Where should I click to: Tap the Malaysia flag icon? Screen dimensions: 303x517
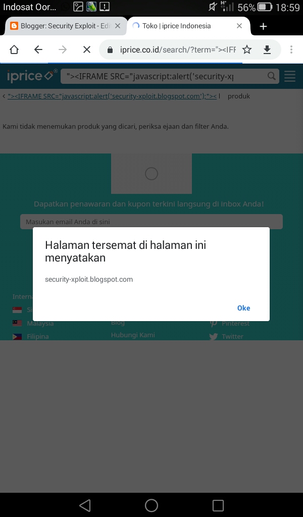click(17, 323)
